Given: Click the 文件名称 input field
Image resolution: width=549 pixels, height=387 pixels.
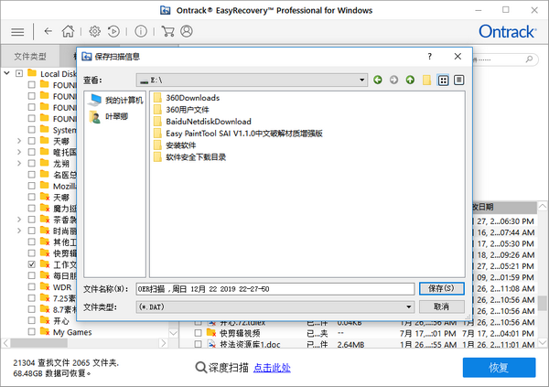Looking at the screenshot, I should pos(275,289).
